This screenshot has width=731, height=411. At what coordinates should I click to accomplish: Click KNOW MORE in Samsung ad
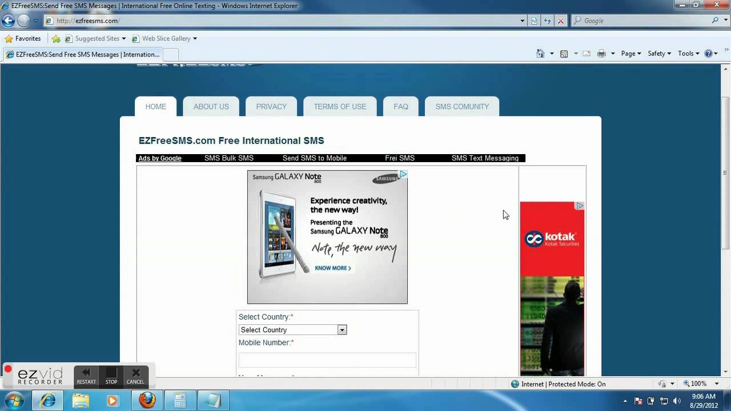333,268
